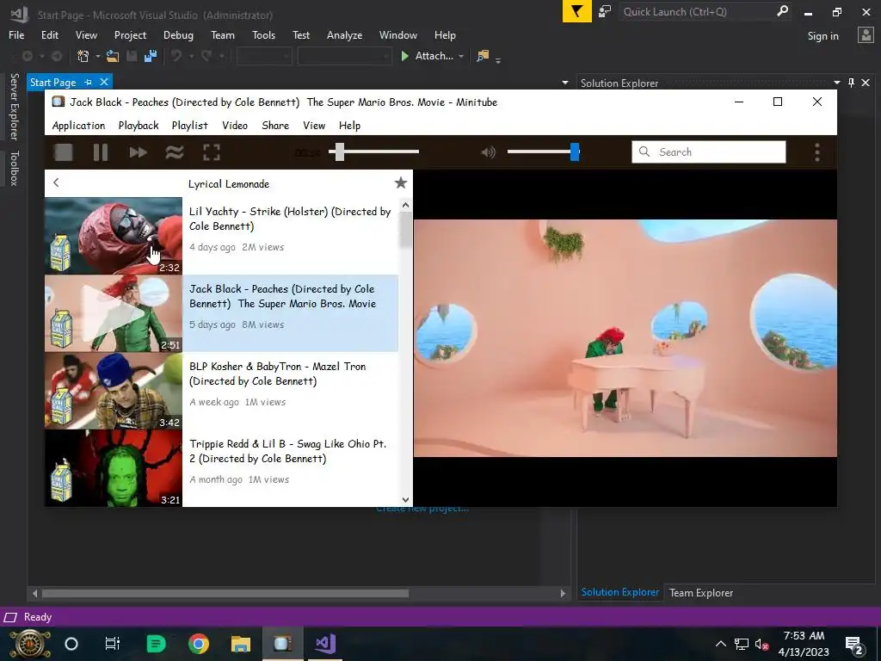The width and height of the screenshot is (881, 661).
Task: Click Task View taskbar icon
Action: point(113,644)
